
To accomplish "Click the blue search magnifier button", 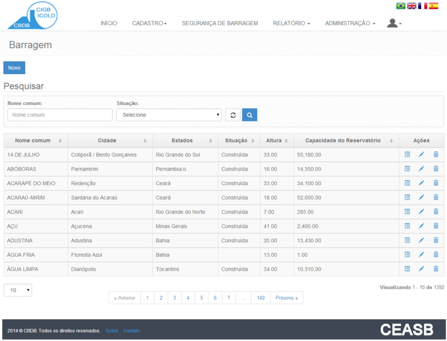I will [x=249, y=115].
